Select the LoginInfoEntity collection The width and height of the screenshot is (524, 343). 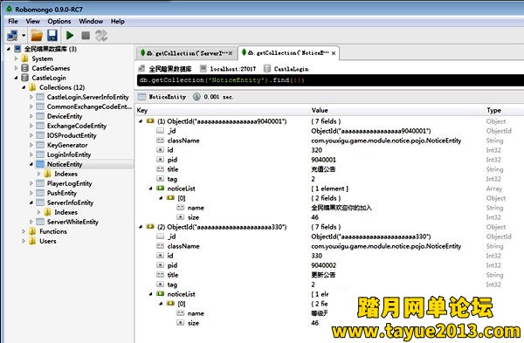tap(69, 154)
